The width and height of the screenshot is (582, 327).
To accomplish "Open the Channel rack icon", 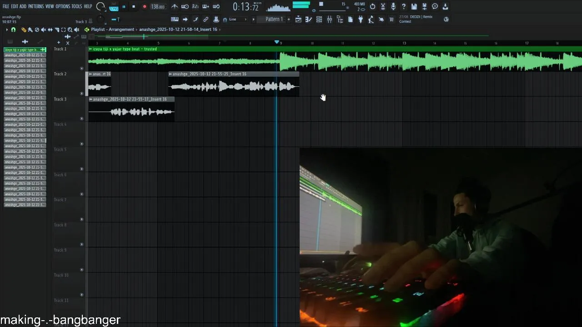I will tap(319, 20).
